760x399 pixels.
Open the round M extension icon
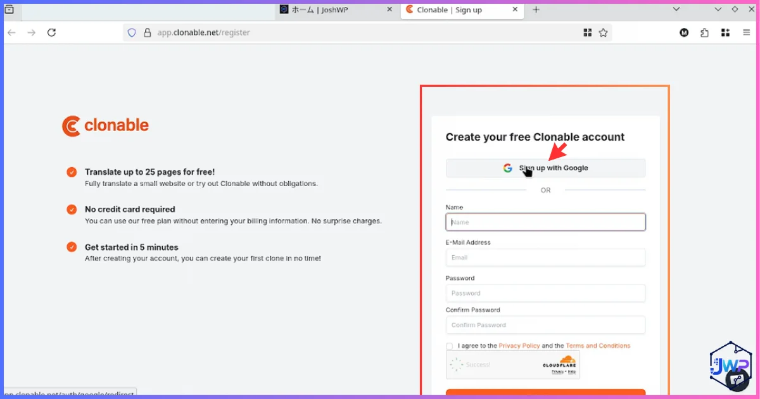tap(684, 33)
